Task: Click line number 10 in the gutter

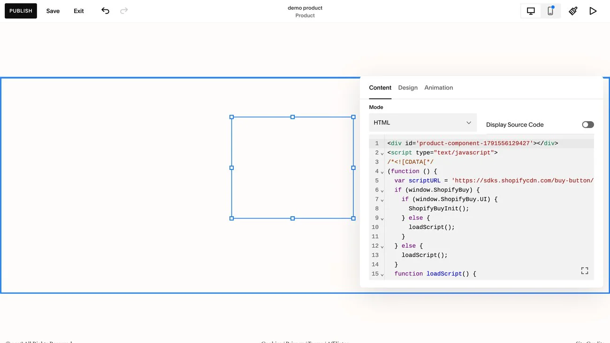Action: click(x=375, y=227)
